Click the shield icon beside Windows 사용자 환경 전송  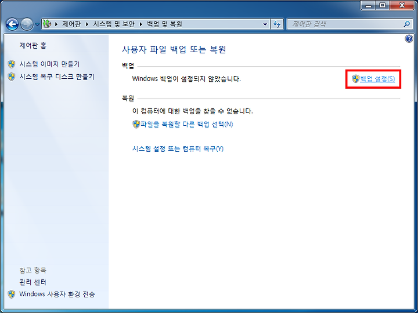point(12,294)
